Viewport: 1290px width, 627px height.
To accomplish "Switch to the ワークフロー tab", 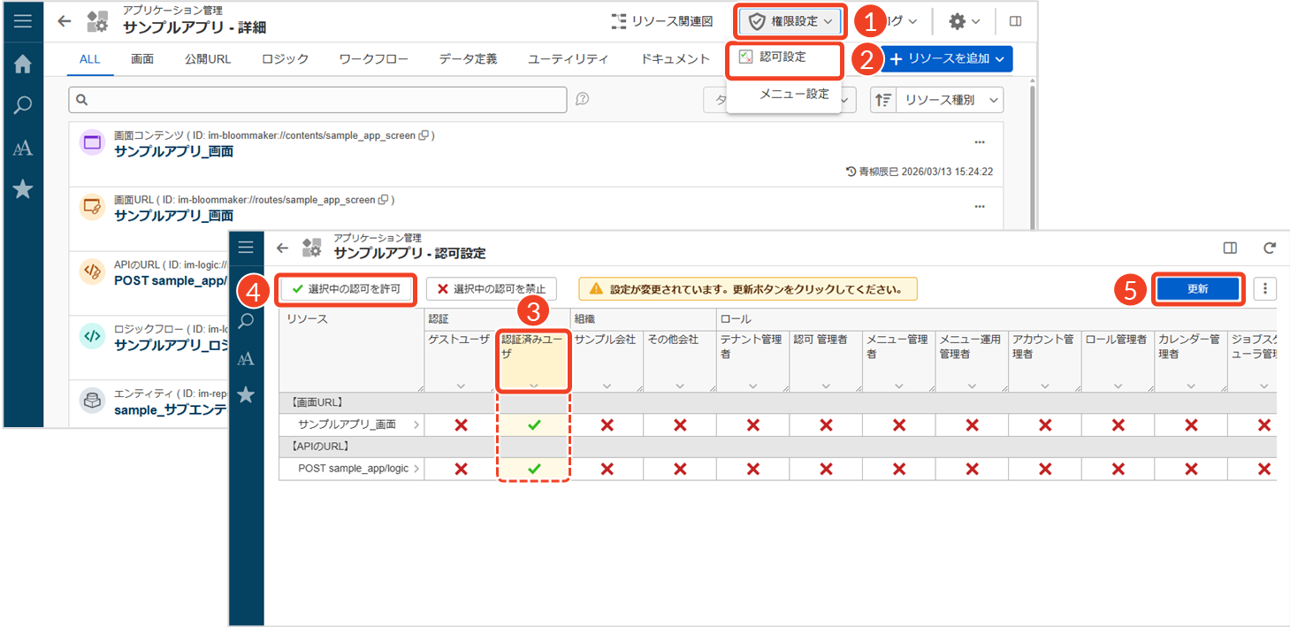I will [x=373, y=59].
